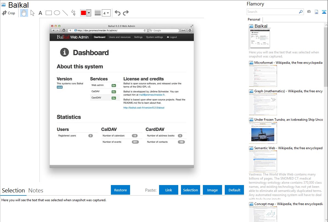The height and width of the screenshot is (222, 328).
Task: Click the Concept map snapshot title
Action: (288, 204)
